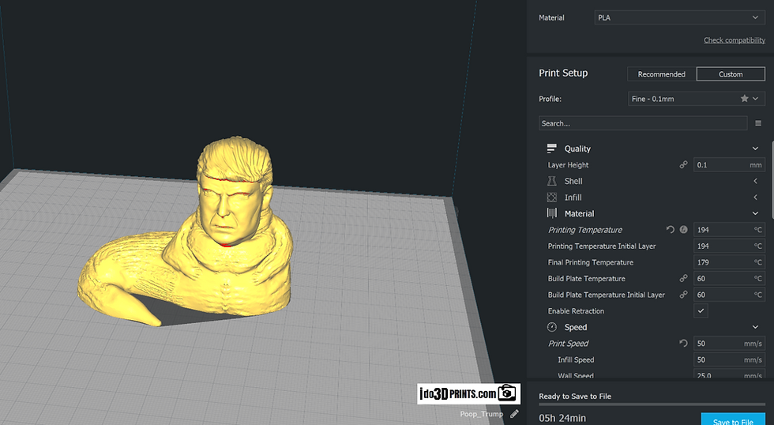The image size is (774, 425).
Task: Open the settings visibility hamburger menu
Action: (758, 123)
